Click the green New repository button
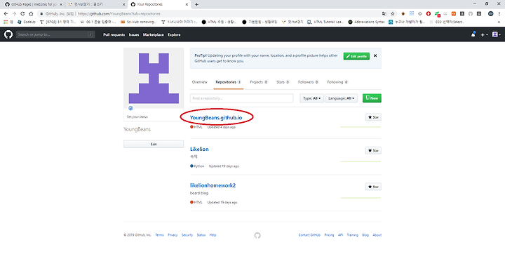Viewport: 505px width, 273px height. tap(372, 98)
